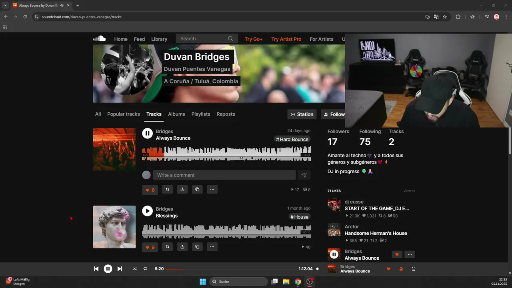The image size is (512, 288).
Task: Switch to the Albums tab
Action: (x=176, y=114)
